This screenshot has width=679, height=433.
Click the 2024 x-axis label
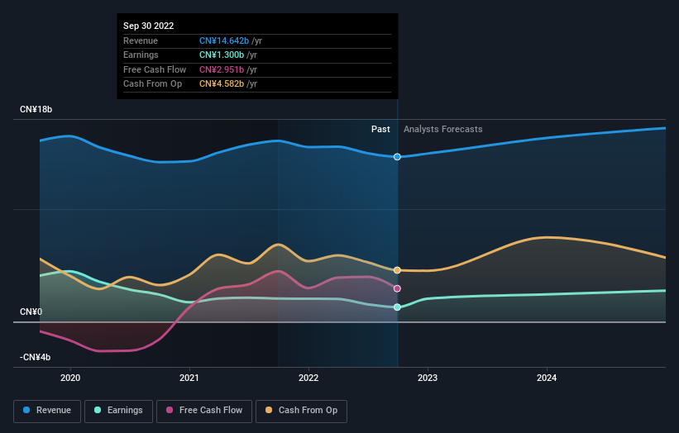547,378
